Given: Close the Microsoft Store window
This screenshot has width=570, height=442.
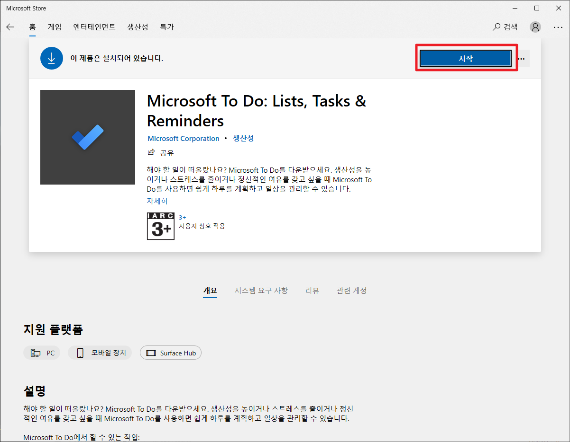Looking at the screenshot, I should point(559,8).
